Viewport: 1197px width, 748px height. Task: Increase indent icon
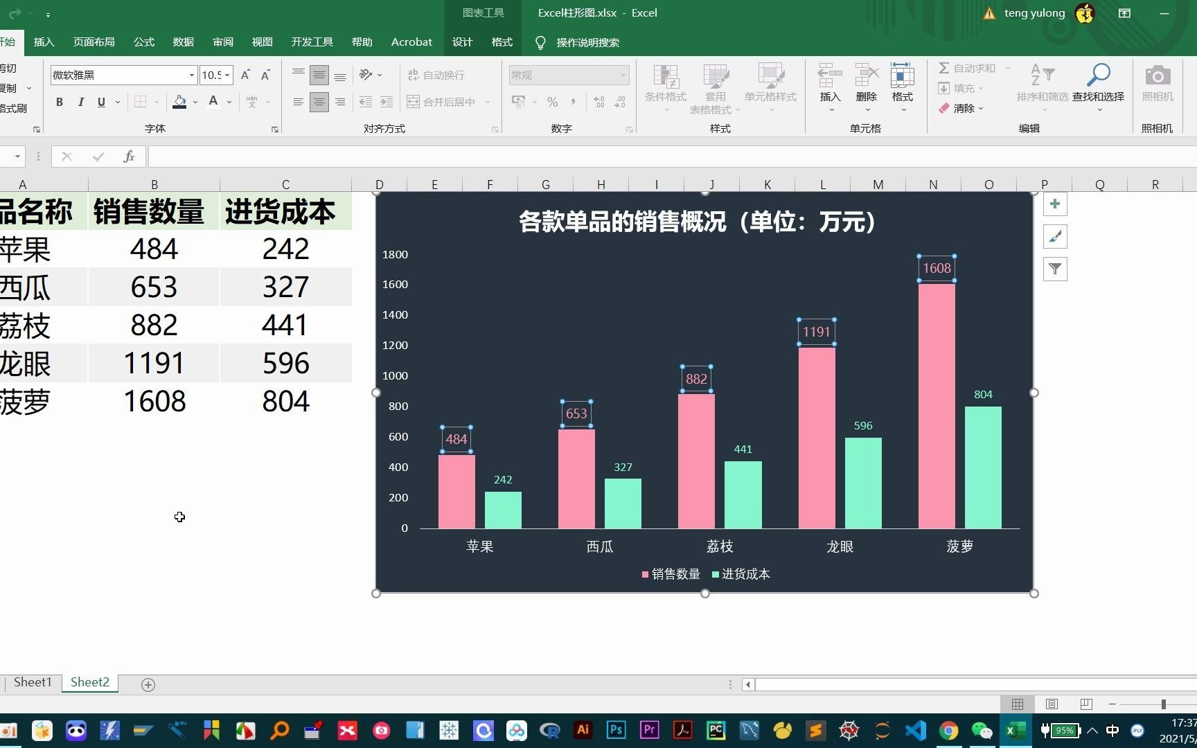(x=387, y=102)
